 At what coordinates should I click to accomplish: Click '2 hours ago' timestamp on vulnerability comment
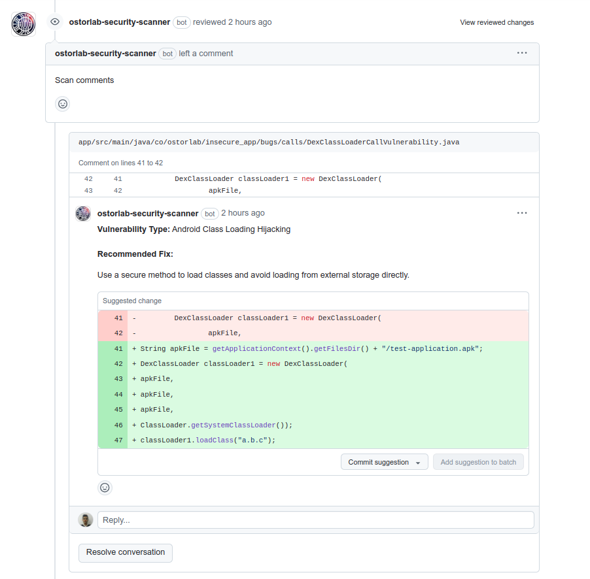click(x=243, y=213)
